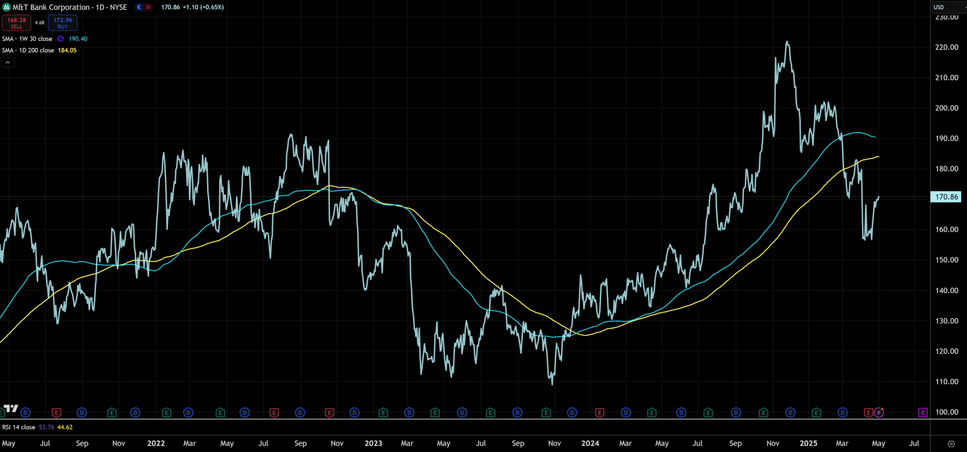Open the green earnings marker for January 2022
This screenshot has width=967, height=452.
[x=167, y=413]
